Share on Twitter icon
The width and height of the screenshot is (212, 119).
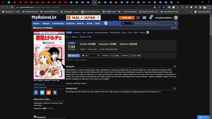pos(42,92)
